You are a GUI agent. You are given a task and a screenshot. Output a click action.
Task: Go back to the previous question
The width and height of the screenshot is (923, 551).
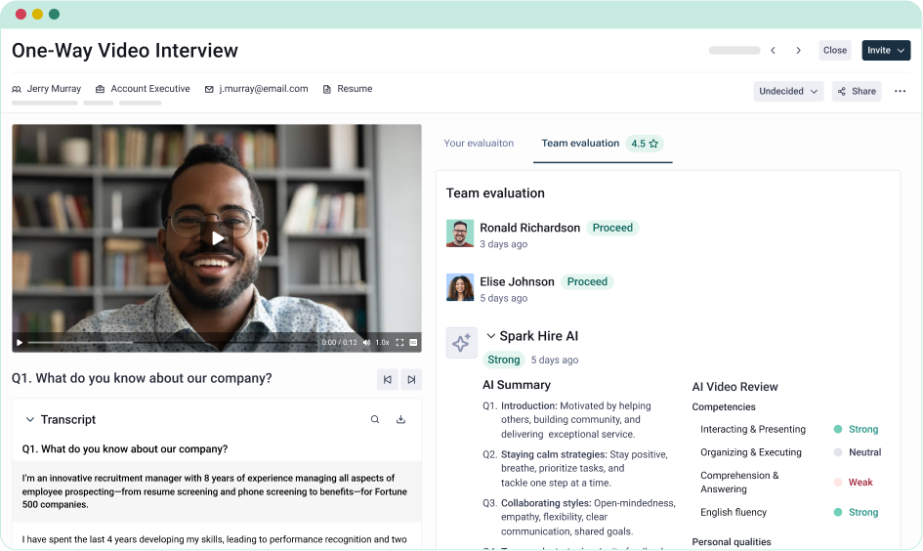coord(388,379)
